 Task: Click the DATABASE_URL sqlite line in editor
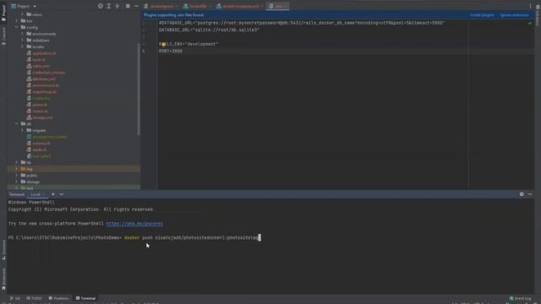[x=209, y=30]
